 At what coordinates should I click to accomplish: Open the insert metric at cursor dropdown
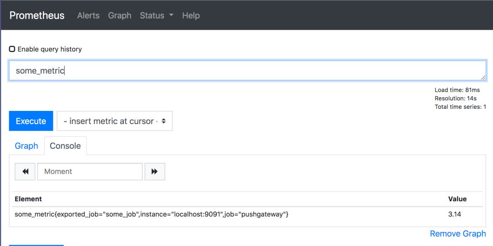pos(115,121)
